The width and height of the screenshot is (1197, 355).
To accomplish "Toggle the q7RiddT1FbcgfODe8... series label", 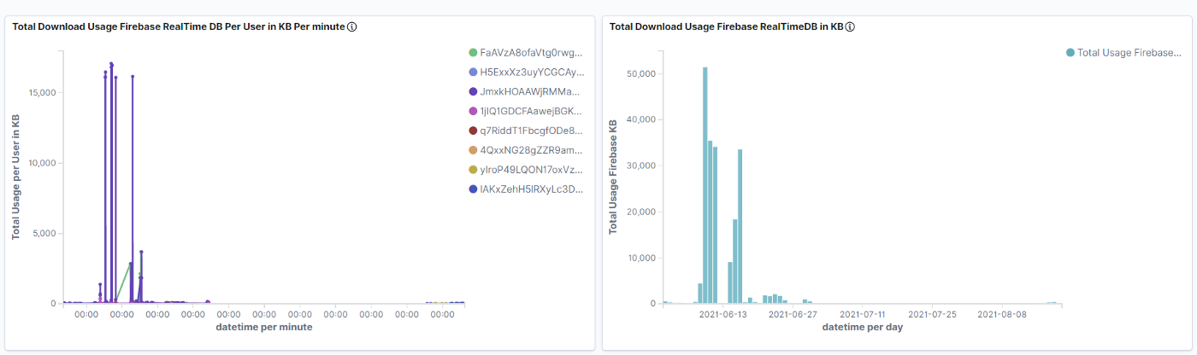I will pyautogui.click(x=532, y=131).
